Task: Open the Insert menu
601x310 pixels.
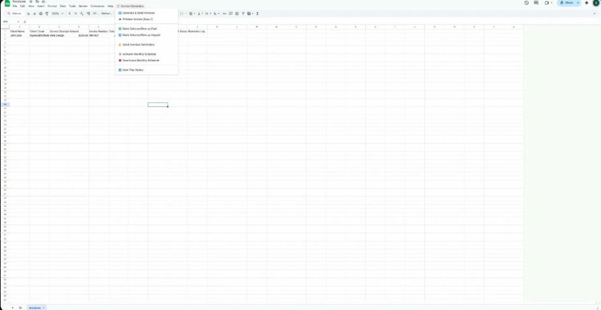Action: tap(40, 6)
